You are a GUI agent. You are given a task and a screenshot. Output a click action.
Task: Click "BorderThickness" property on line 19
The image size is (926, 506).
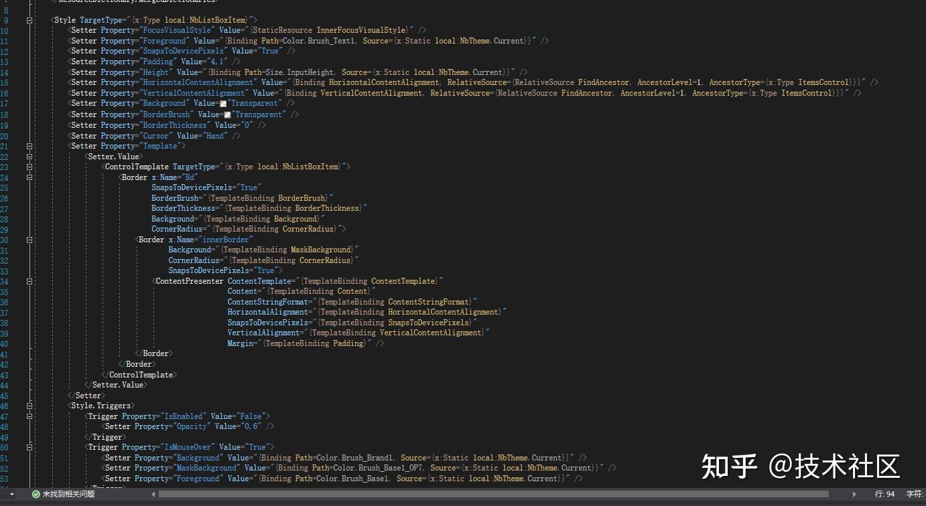click(x=175, y=125)
